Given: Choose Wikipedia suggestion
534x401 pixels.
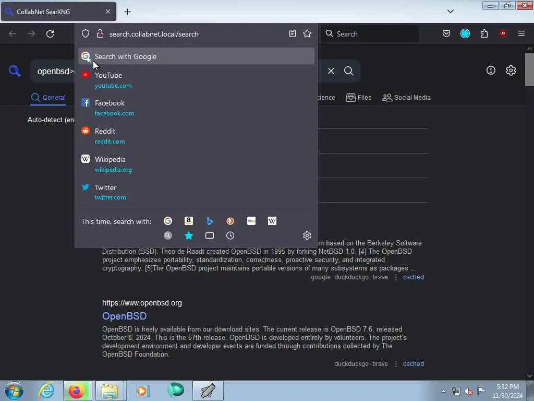Looking at the screenshot, I should pos(196,164).
